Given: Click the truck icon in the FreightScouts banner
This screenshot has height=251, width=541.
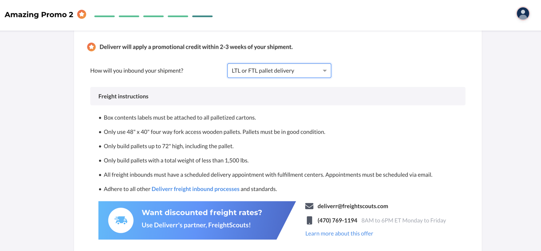Looking at the screenshot, I should [x=121, y=220].
